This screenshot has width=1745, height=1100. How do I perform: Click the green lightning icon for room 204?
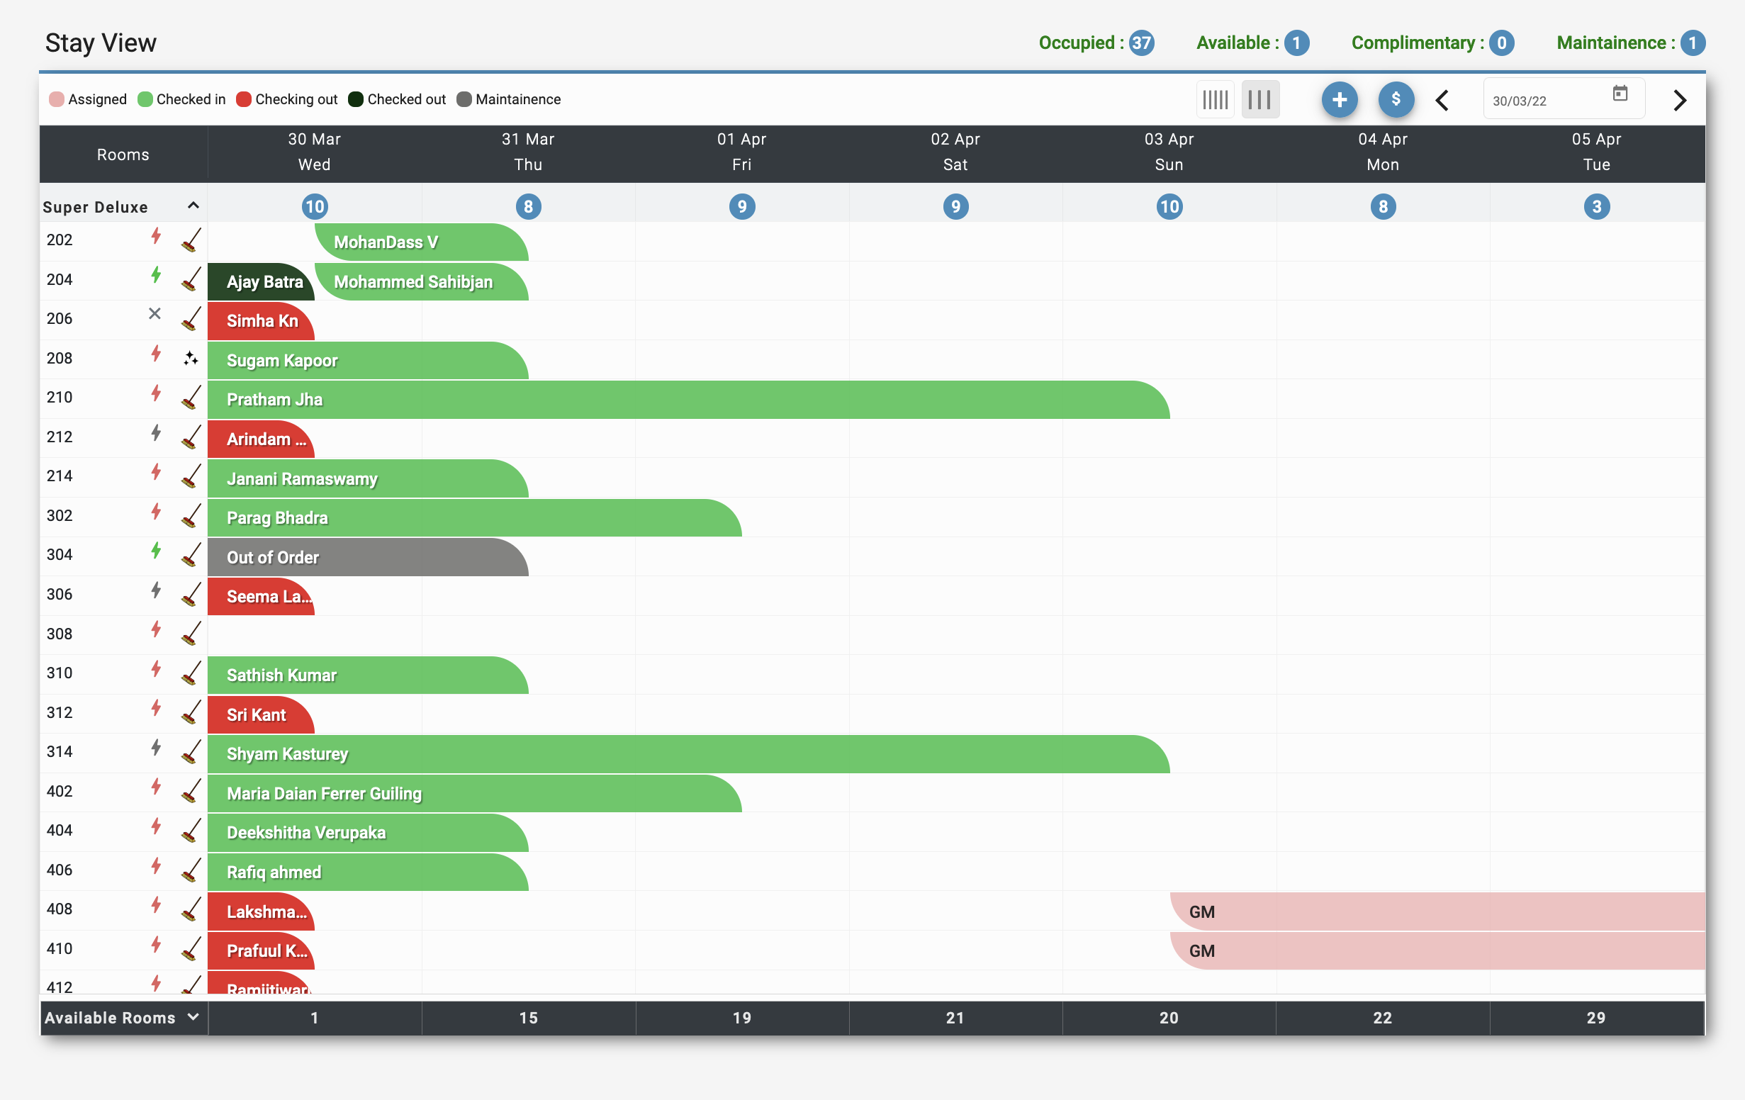tap(156, 274)
